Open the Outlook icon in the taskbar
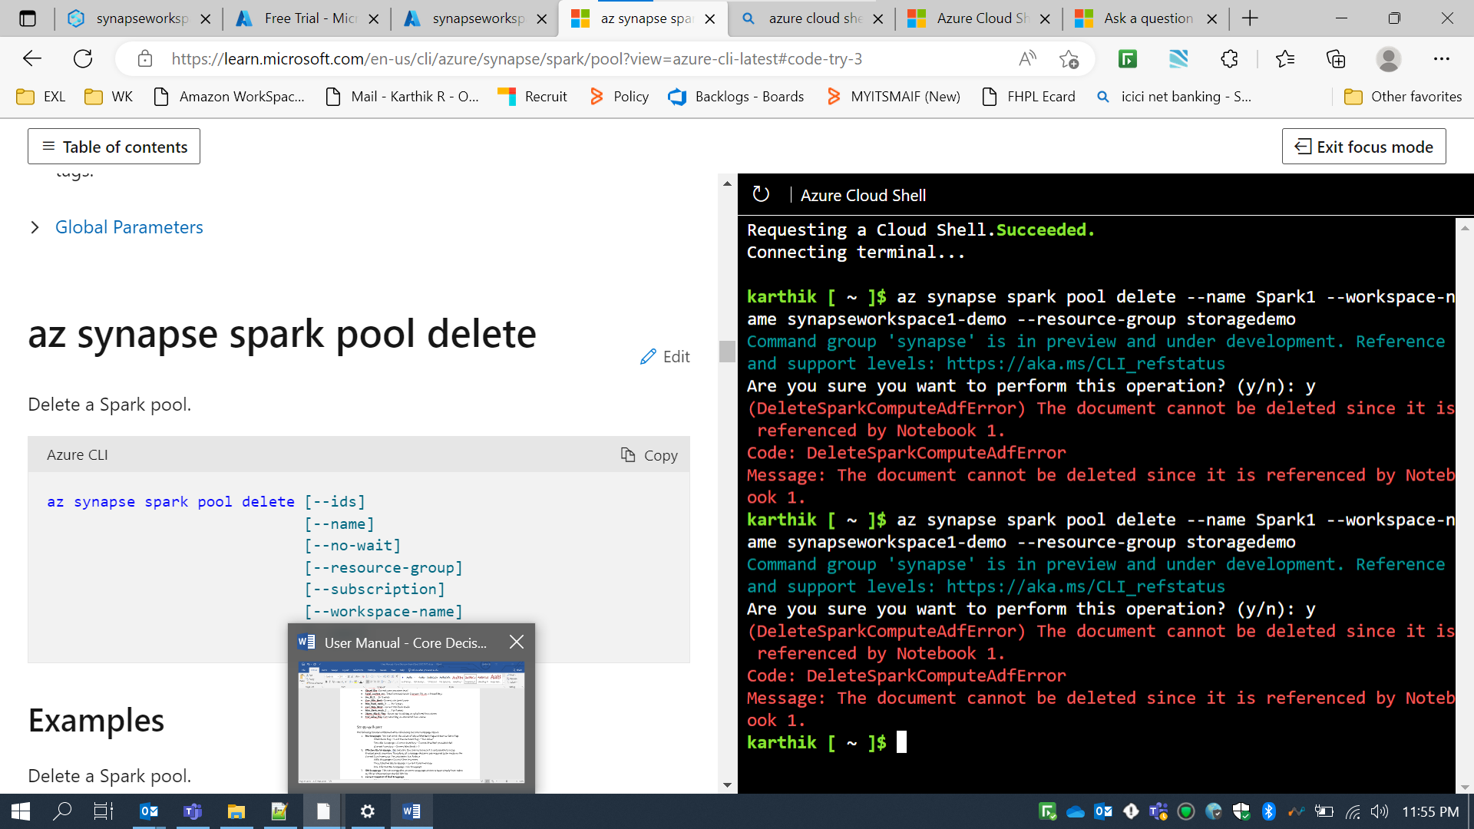 point(149,811)
